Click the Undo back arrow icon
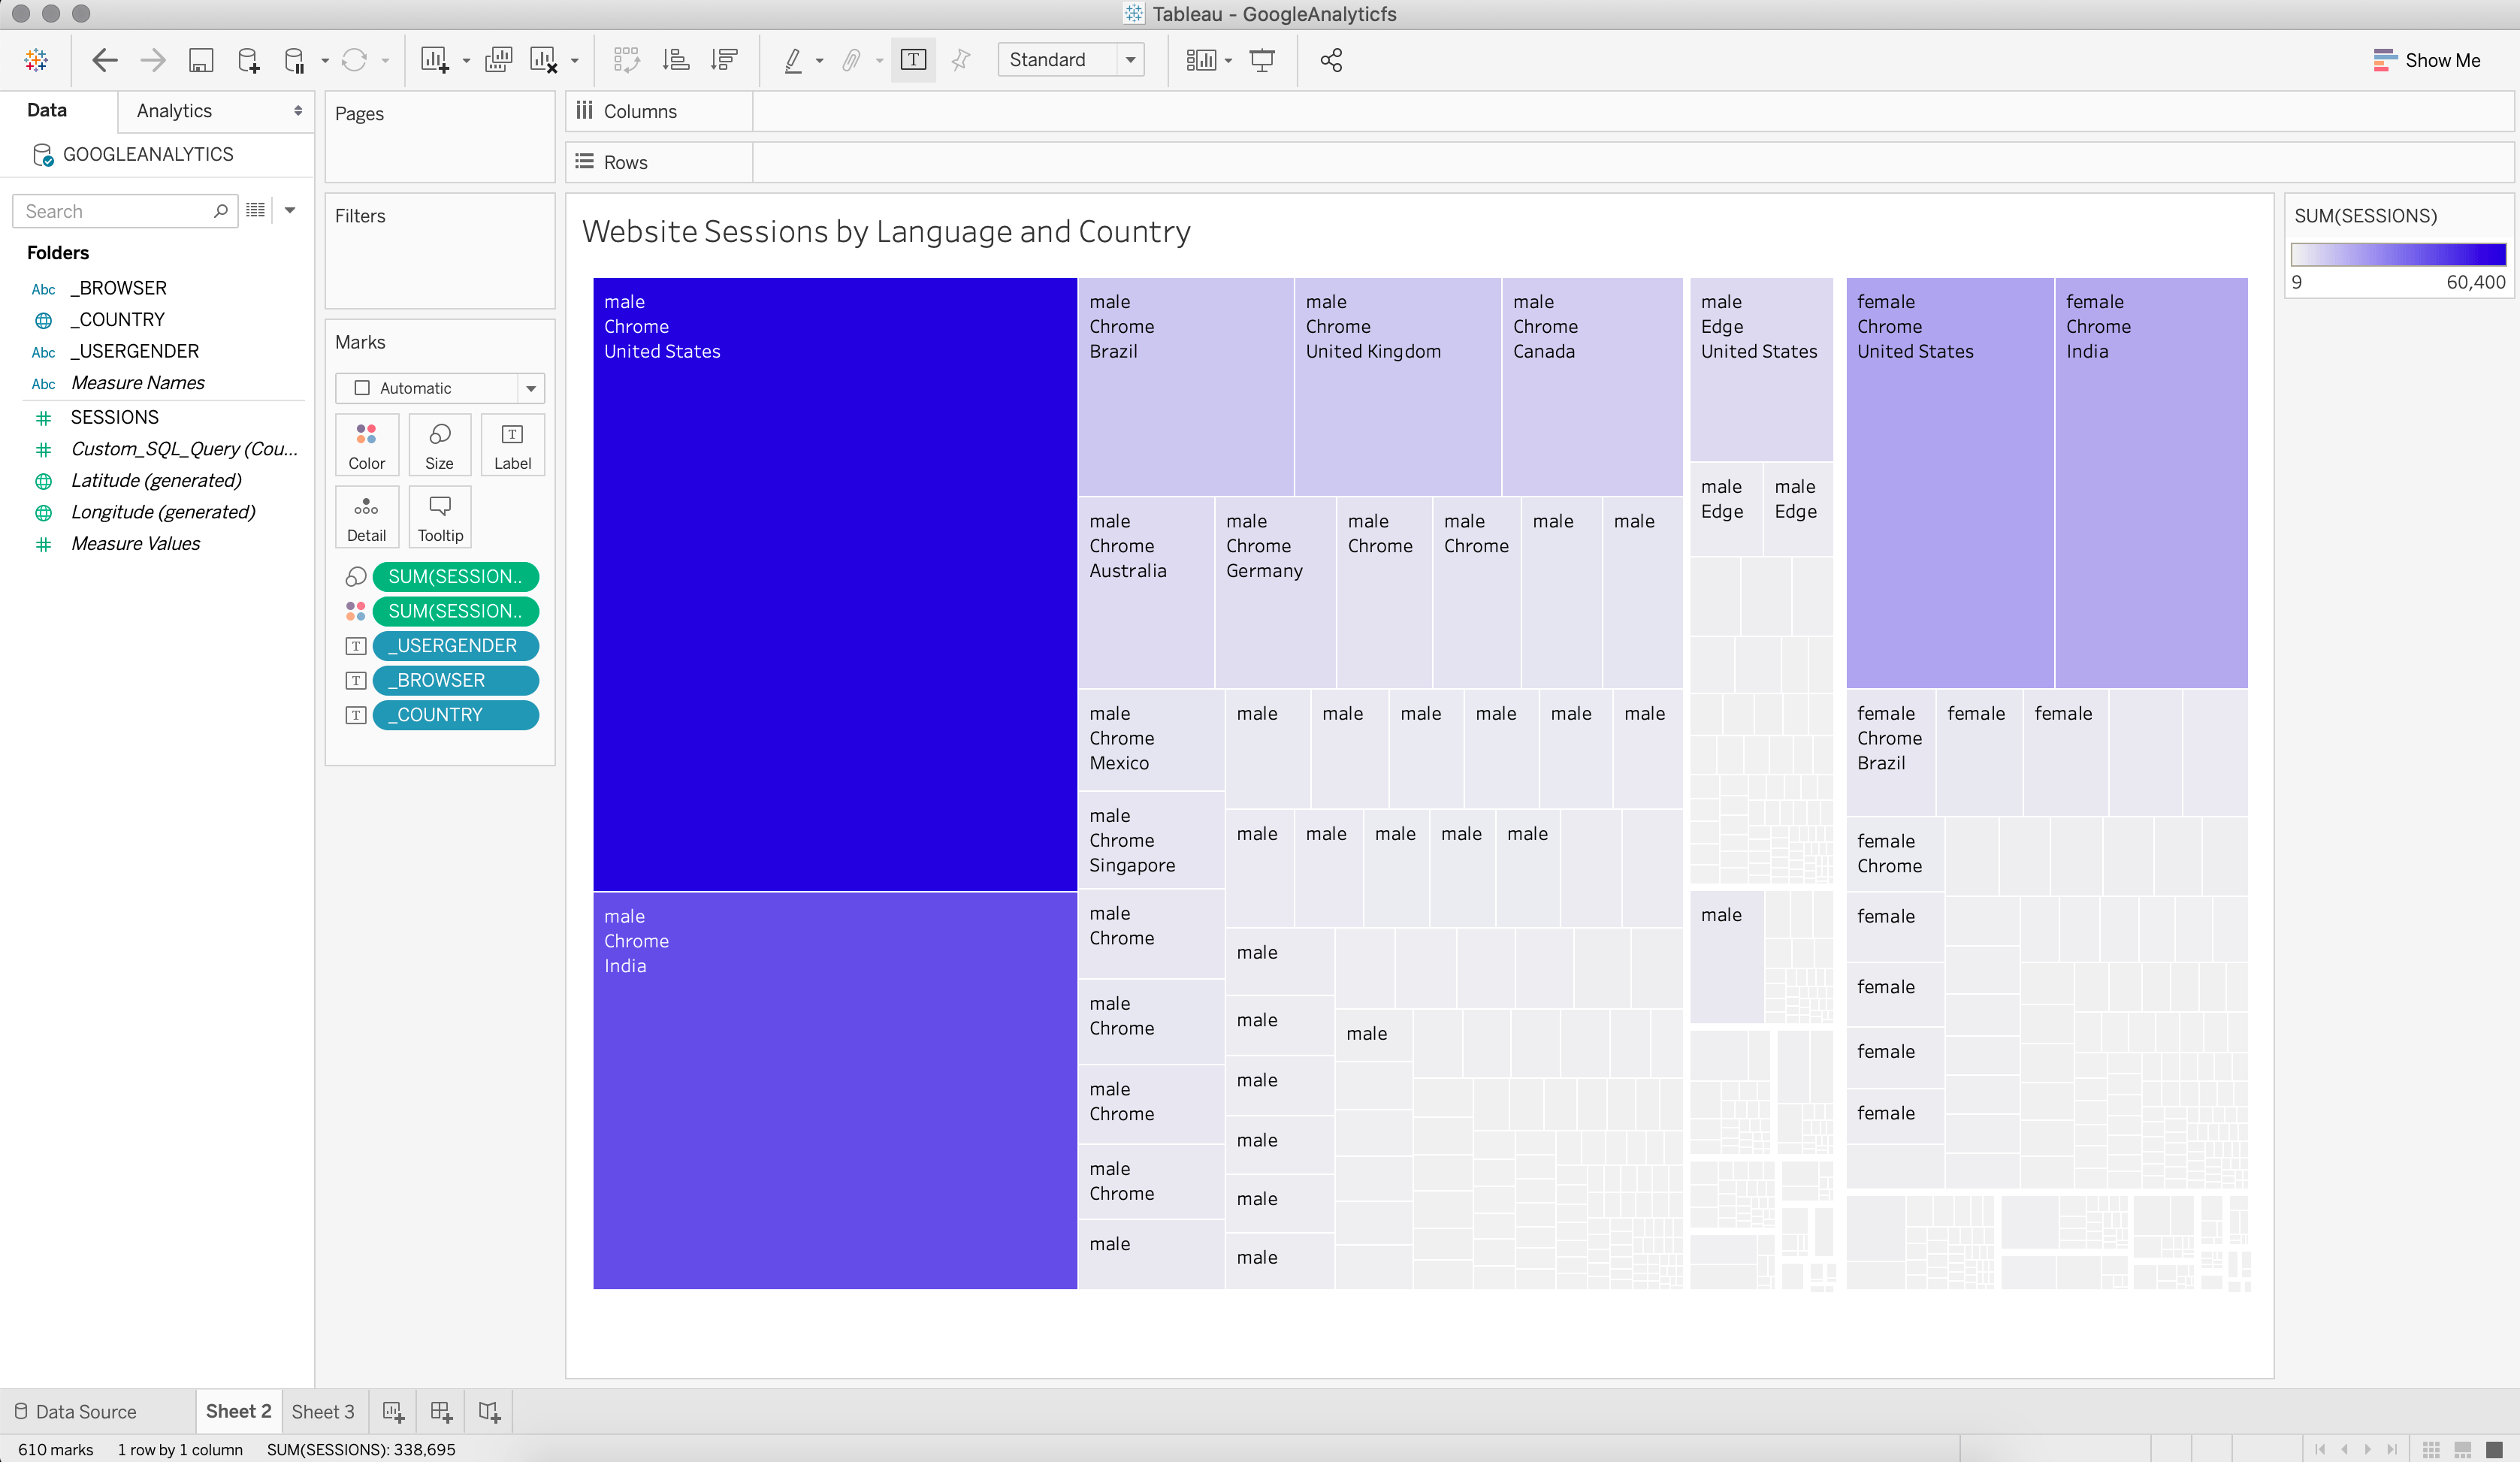 click(x=104, y=60)
